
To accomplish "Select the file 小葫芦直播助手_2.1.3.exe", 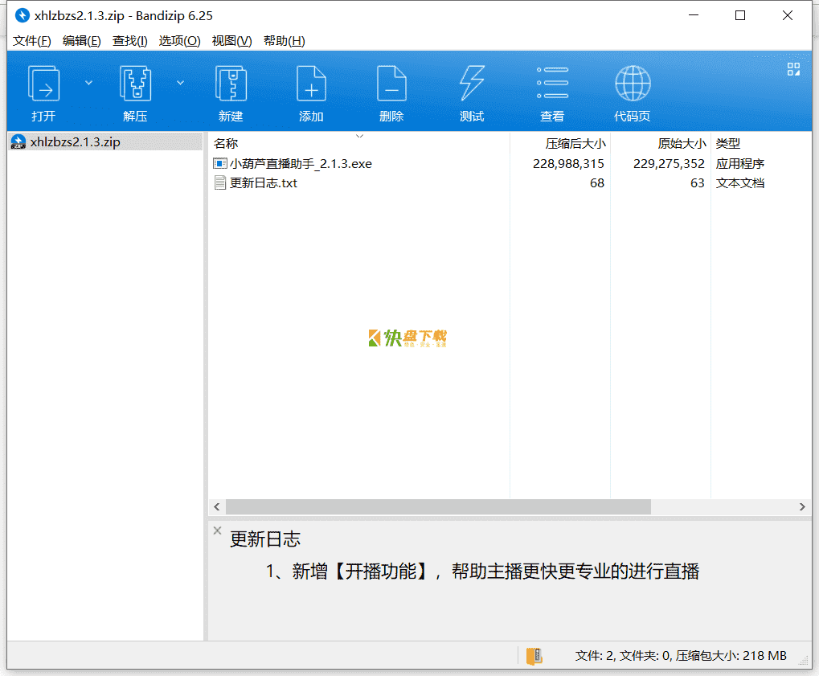I will (301, 163).
